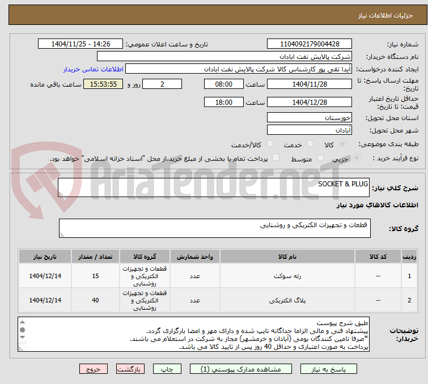Click the جزئیات اطلاعات نیاز header title
This screenshot has width=428, height=384.
[385, 15]
